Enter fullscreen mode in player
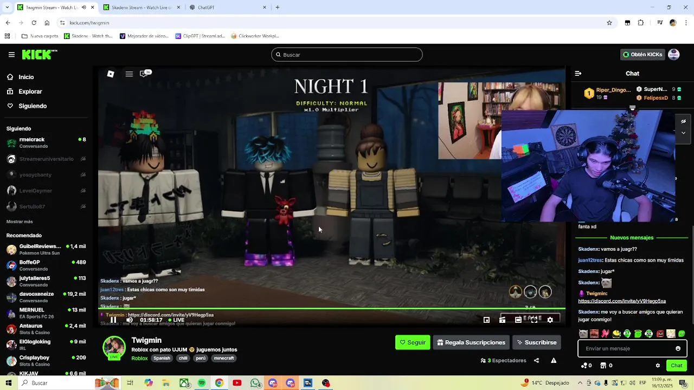 coord(534,320)
